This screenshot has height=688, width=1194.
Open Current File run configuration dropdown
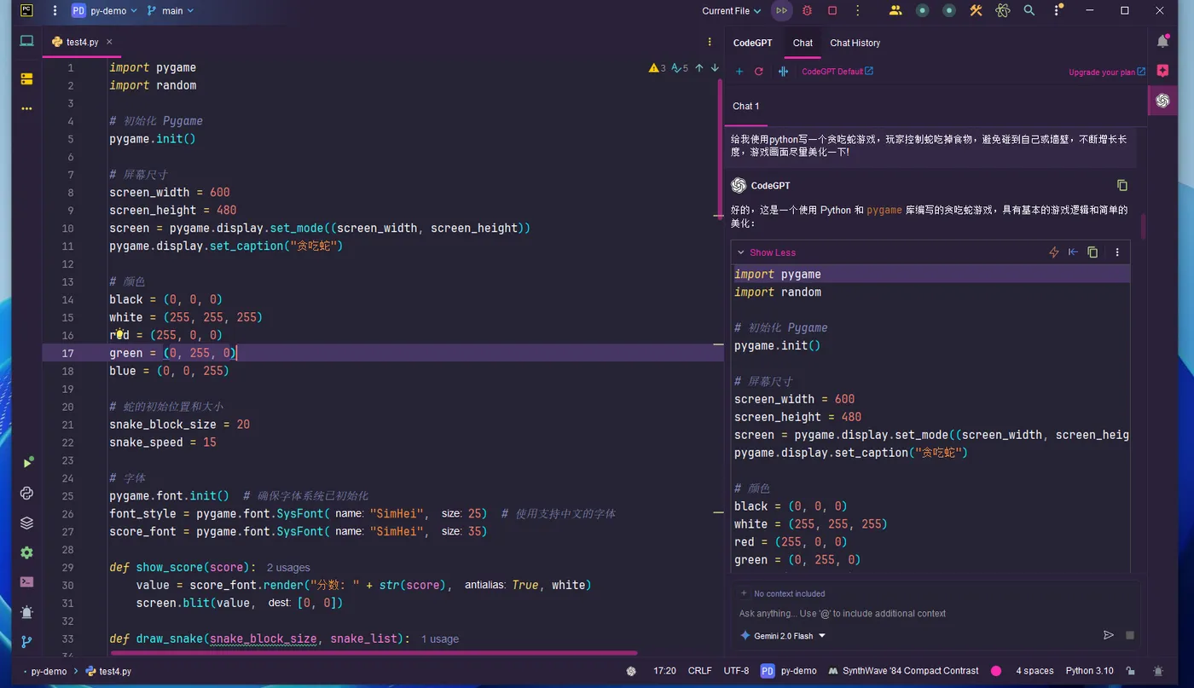point(732,11)
